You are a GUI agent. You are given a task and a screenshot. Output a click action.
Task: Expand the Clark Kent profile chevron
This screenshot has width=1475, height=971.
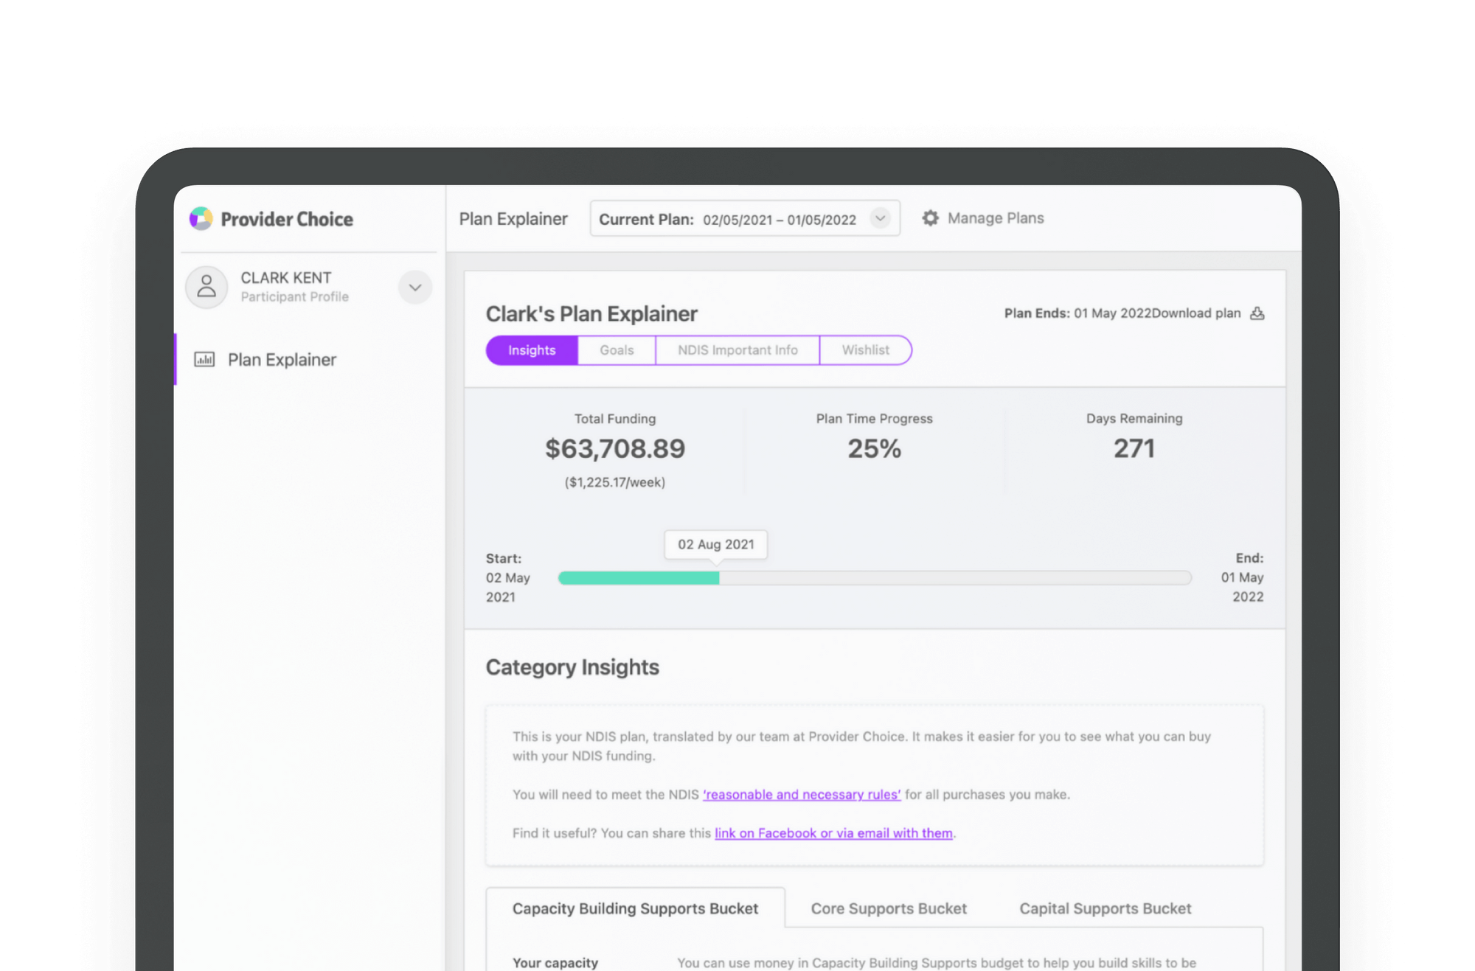tap(415, 288)
